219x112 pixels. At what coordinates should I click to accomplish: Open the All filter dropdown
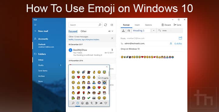point(111,31)
